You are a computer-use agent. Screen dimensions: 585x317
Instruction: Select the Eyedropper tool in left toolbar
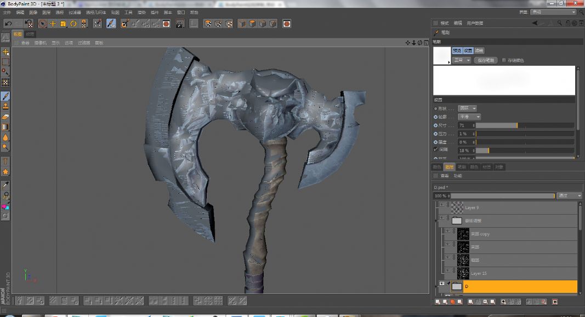click(5, 185)
